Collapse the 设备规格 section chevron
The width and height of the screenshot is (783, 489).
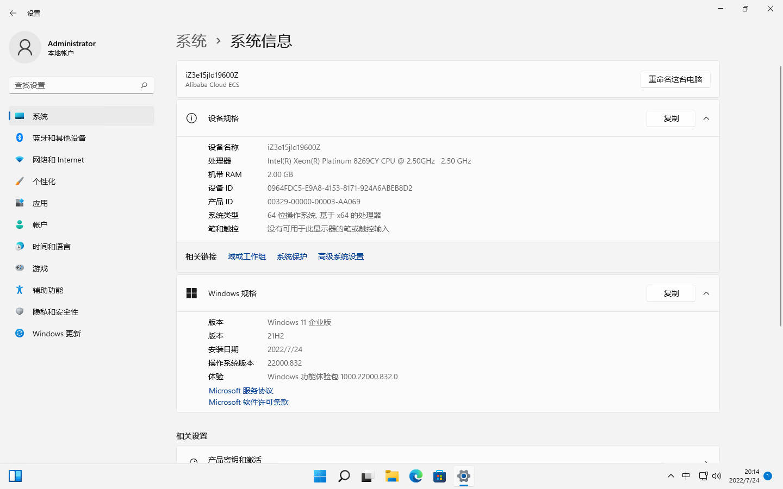[x=706, y=118]
